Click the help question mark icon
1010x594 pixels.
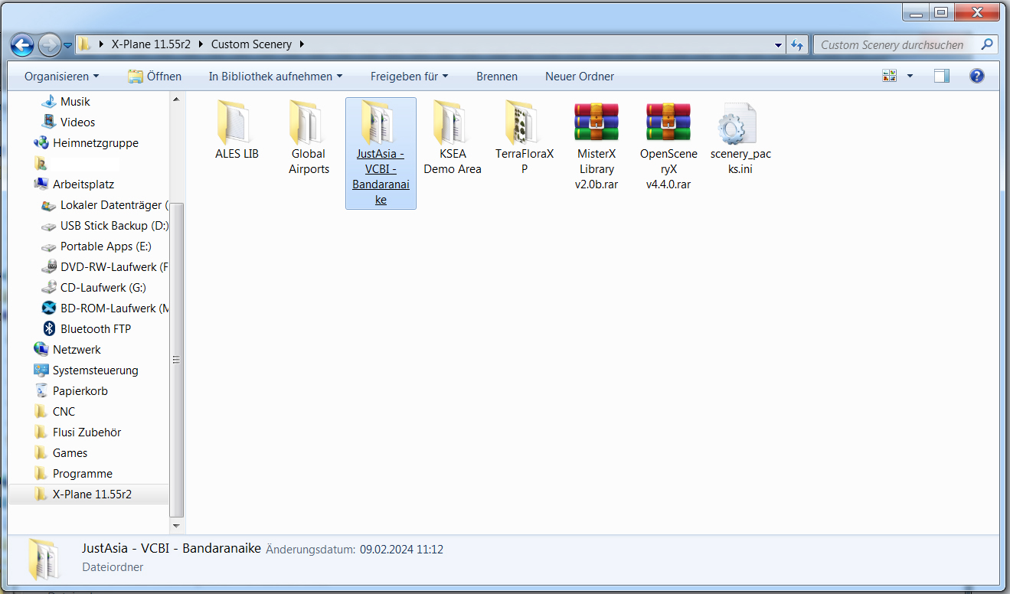[976, 76]
